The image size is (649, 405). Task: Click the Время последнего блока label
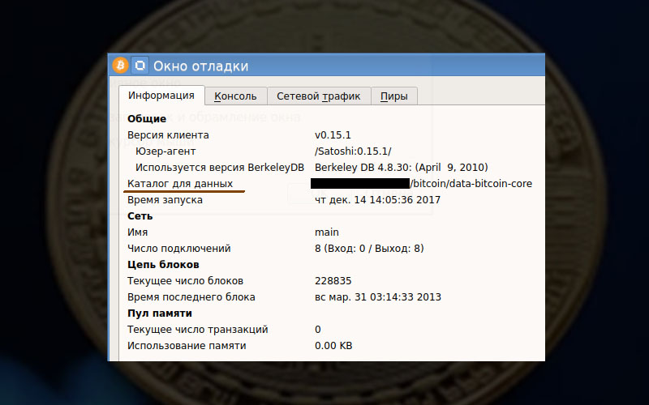[x=191, y=297]
